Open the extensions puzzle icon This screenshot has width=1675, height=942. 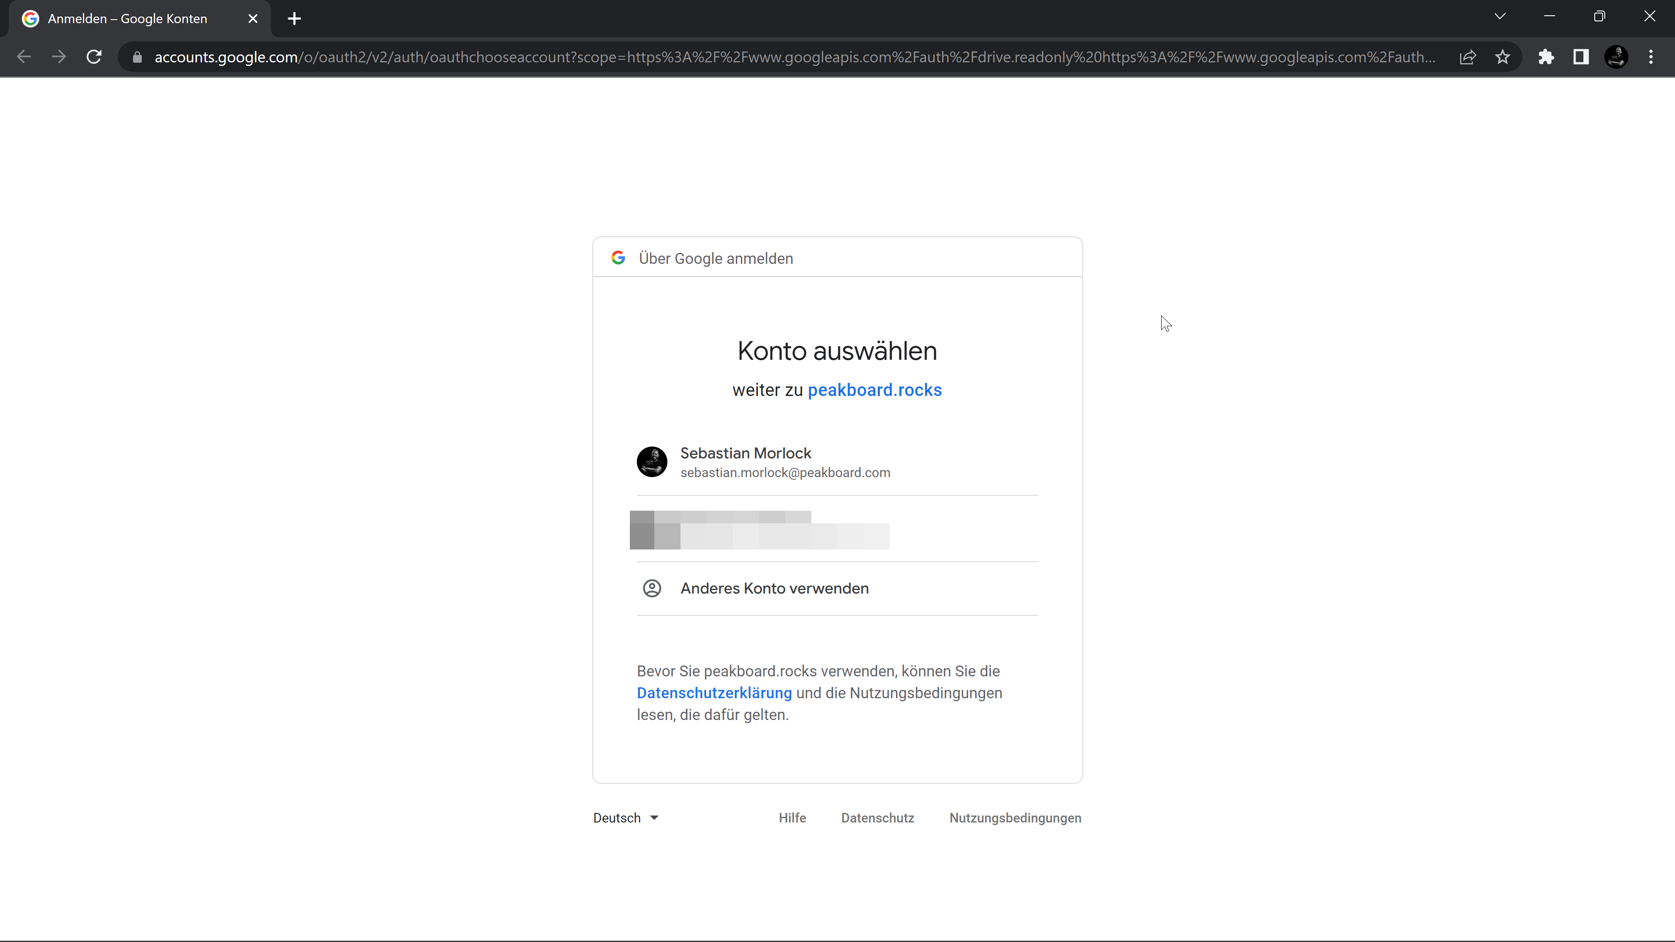tap(1546, 57)
